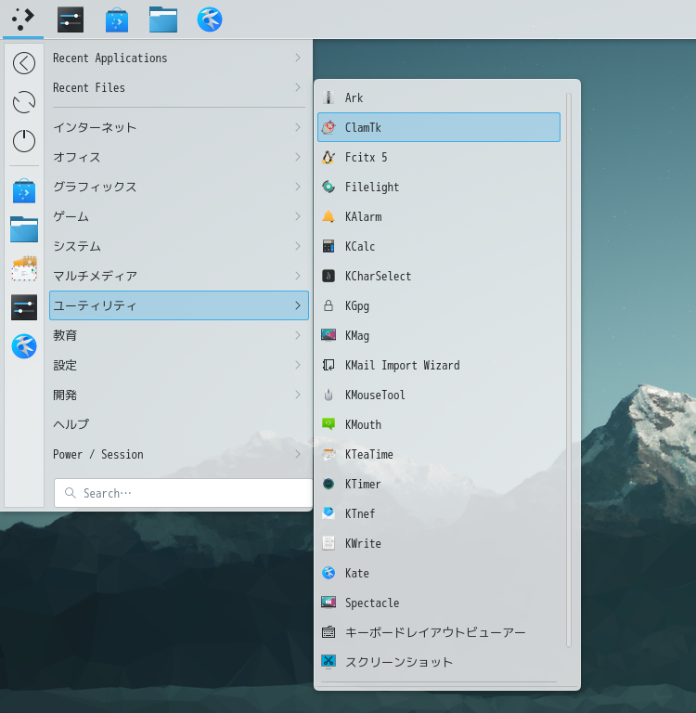Viewport: 696px width, 713px height.
Task: Launch the KCalc calculator
Action: click(439, 246)
